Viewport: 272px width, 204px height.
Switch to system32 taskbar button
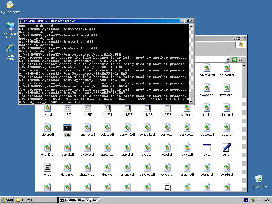(36, 200)
